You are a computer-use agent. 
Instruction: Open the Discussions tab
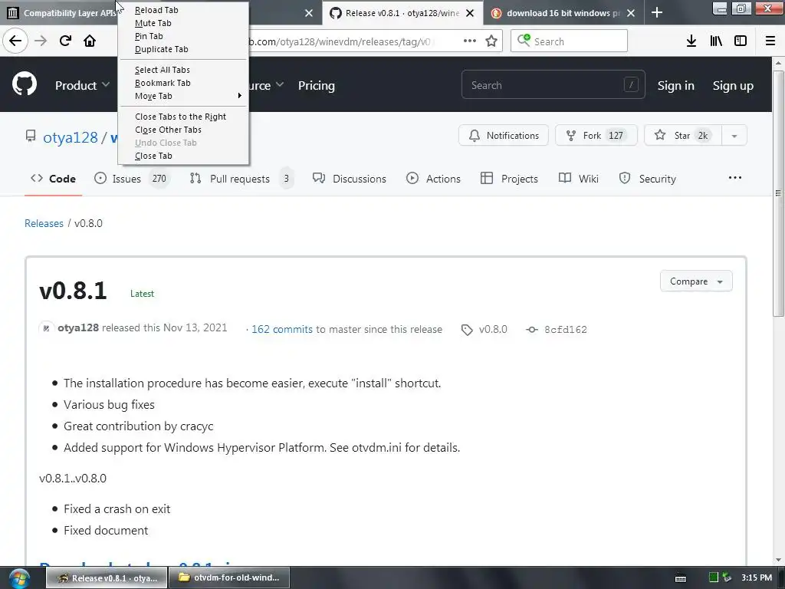[350, 179]
